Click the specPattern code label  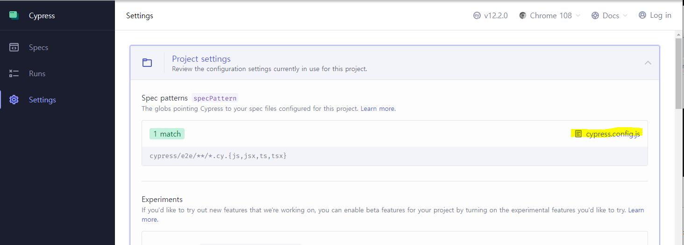[215, 98]
